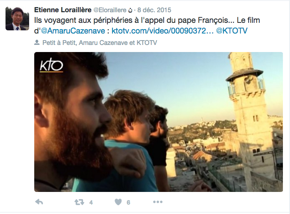Click the @Eloraillere username handle
The width and height of the screenshot is (290, 214).
[110, 10]
